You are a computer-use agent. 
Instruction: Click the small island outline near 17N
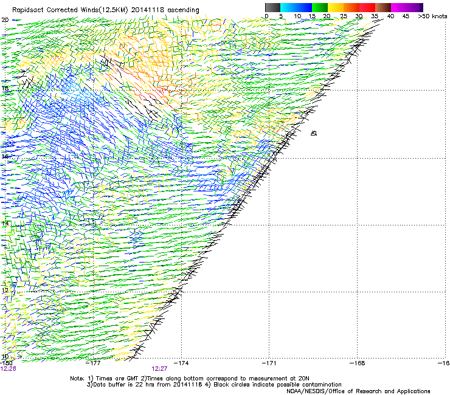[x=314, y=133]
